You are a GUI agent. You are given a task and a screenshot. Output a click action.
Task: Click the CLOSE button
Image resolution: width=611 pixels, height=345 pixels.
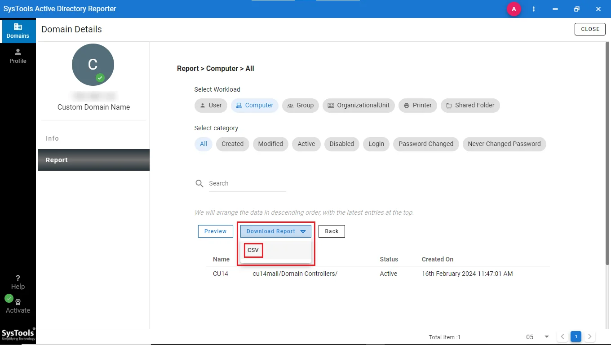click(x=590, y=29)
